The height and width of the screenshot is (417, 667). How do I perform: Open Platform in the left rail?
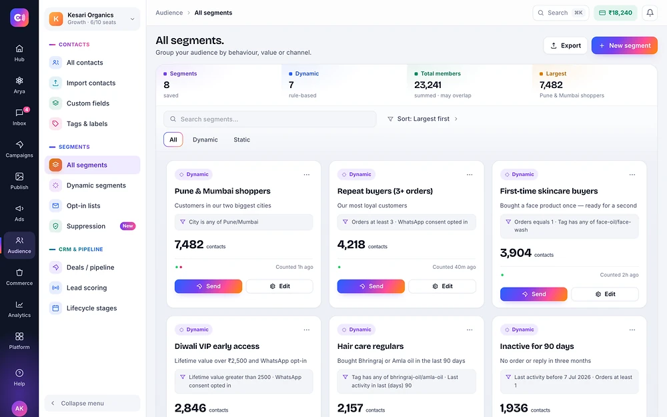19,341
